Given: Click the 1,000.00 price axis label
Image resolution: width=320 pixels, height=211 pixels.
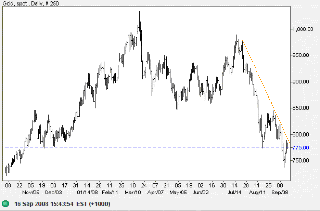Looking at the screenshot, I should [303, 29].
